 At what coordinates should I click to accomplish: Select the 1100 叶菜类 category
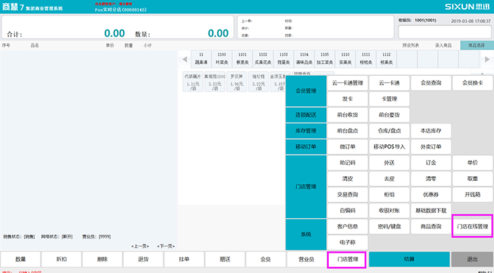pyautogui.click(x=221, y=58)
